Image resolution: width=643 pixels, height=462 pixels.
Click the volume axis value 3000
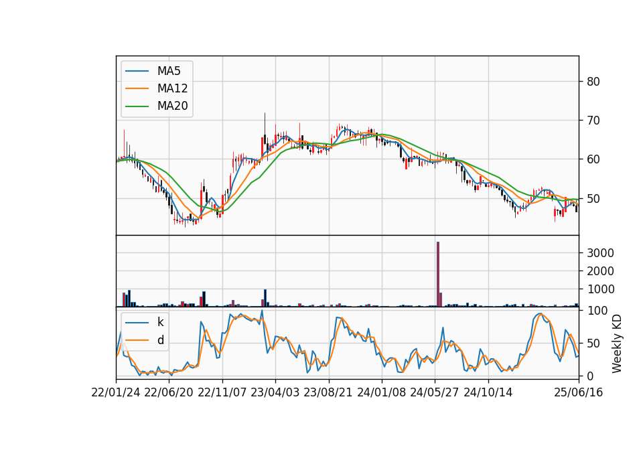(600, 253)
